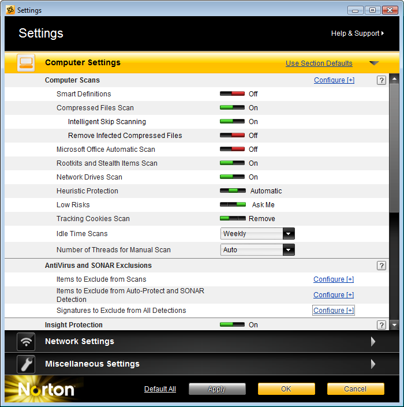Open help for AntiVirus and SONAR Exclusions
Viewport: 404px width, 407px height.
tap(381, 266)
